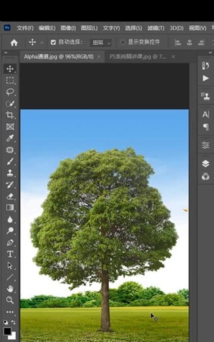214x342 pixels.
Task: Click the Home button in options bar
Action: 14,42
